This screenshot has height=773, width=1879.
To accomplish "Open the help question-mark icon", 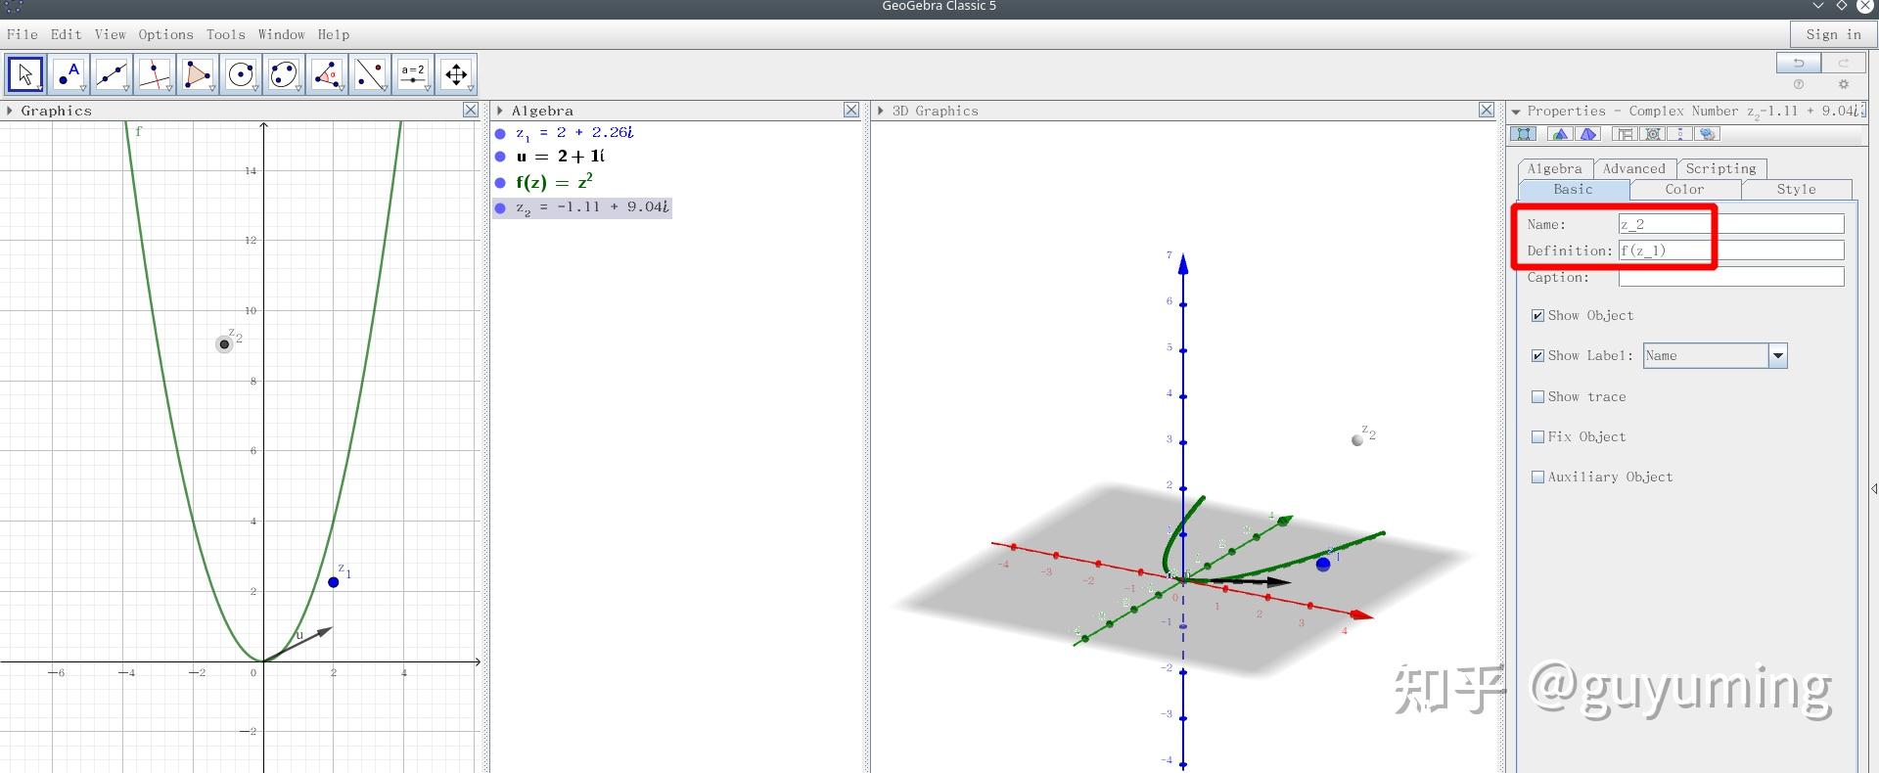I will coord(1799,84).
